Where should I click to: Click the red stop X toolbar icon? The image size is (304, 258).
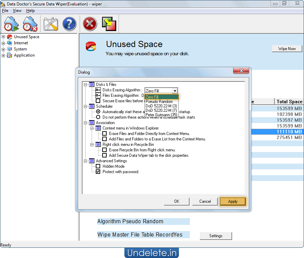90,24
